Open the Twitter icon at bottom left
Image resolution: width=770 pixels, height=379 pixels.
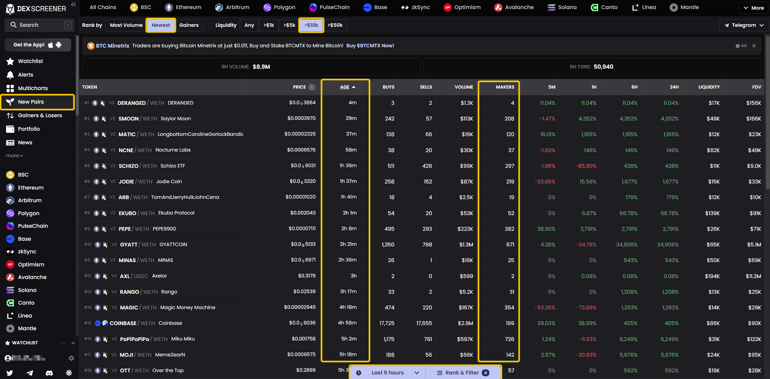(x=10, y=373)
